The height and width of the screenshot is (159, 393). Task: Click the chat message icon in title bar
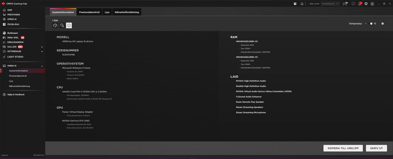coord(353,4)
